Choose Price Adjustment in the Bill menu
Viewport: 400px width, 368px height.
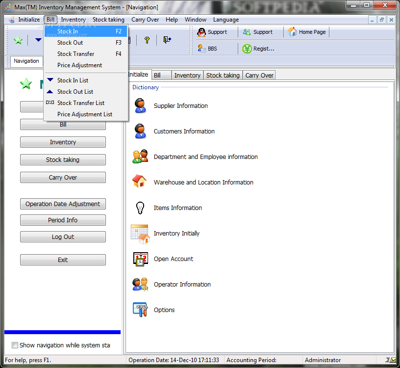86,65
